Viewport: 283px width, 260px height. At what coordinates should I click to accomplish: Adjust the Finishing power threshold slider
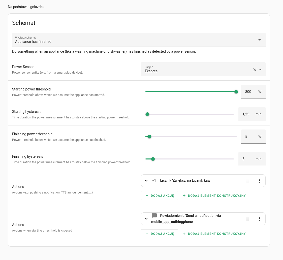click(191, 137)
